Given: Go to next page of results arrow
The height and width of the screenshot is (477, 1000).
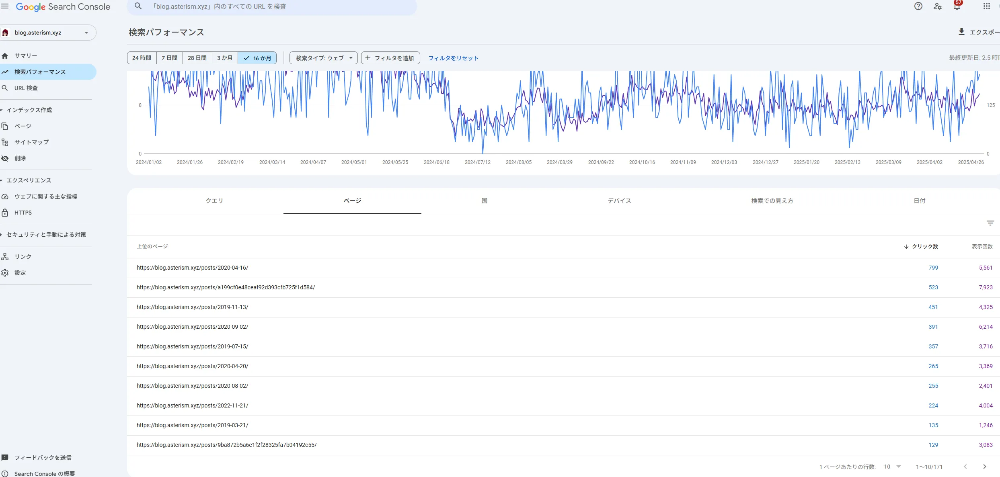Looking at the screenshot, I should 985,467.
